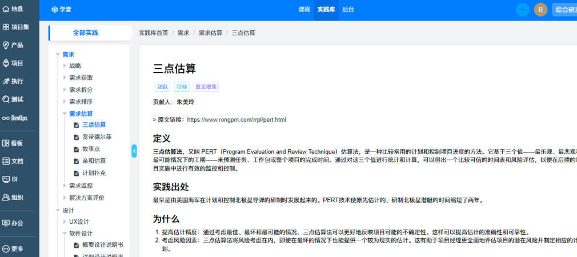
Task: Switch to the 后台 tab
Action: (x=347, y=10)
